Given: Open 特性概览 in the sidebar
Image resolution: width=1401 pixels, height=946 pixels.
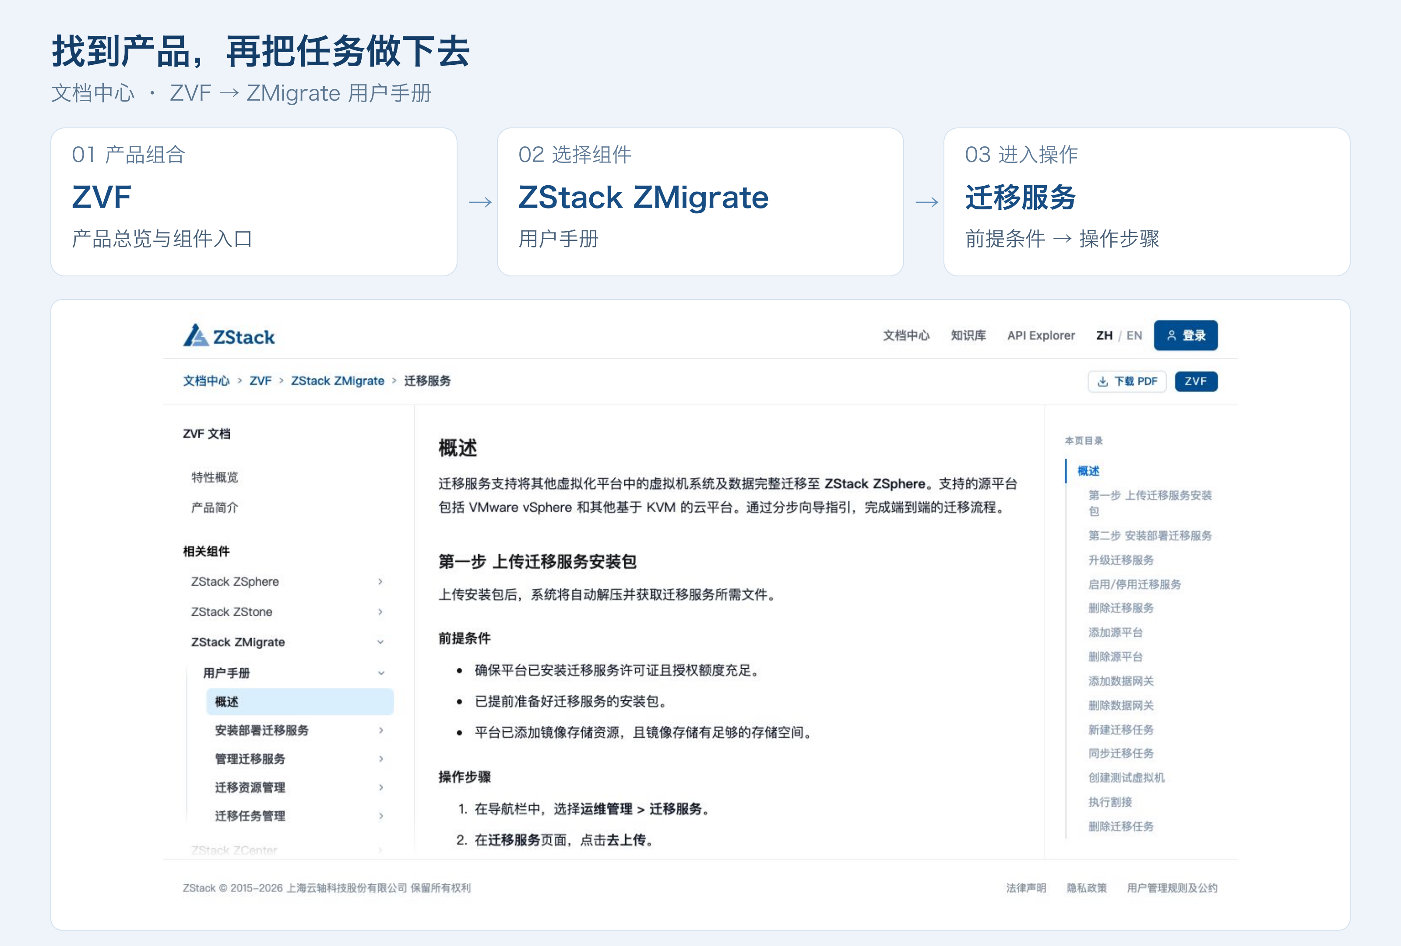Looking at the screenshot, I should 215,477.
